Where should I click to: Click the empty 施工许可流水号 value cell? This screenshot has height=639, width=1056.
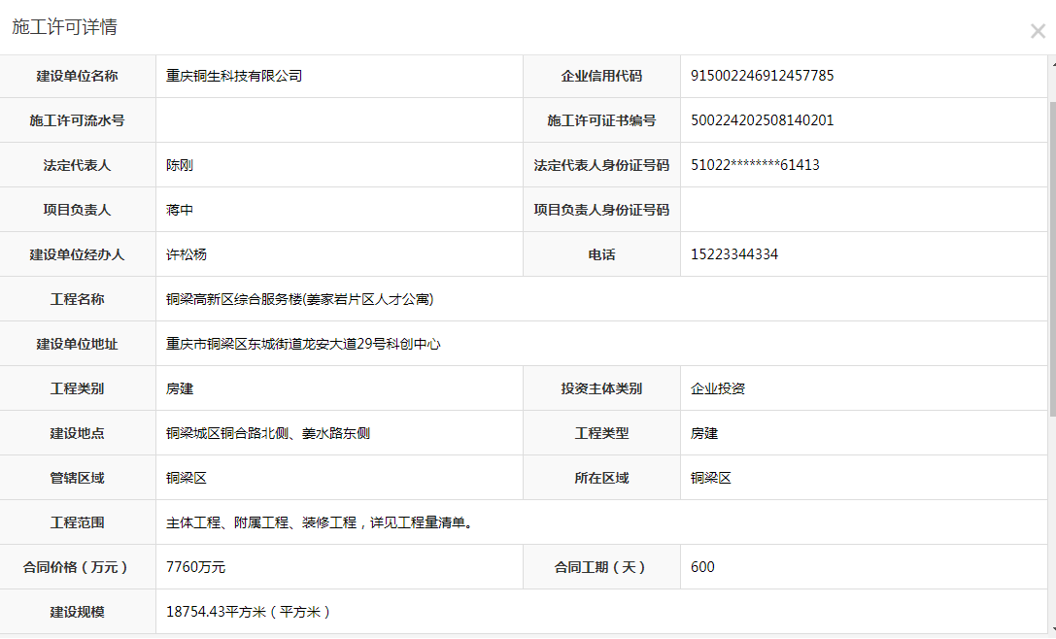point(339,120)
